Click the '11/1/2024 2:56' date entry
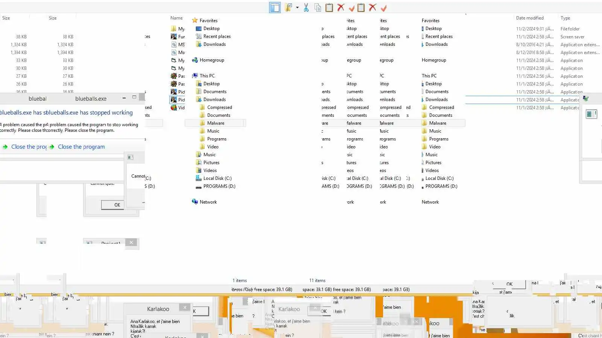 tap(535, 76)
